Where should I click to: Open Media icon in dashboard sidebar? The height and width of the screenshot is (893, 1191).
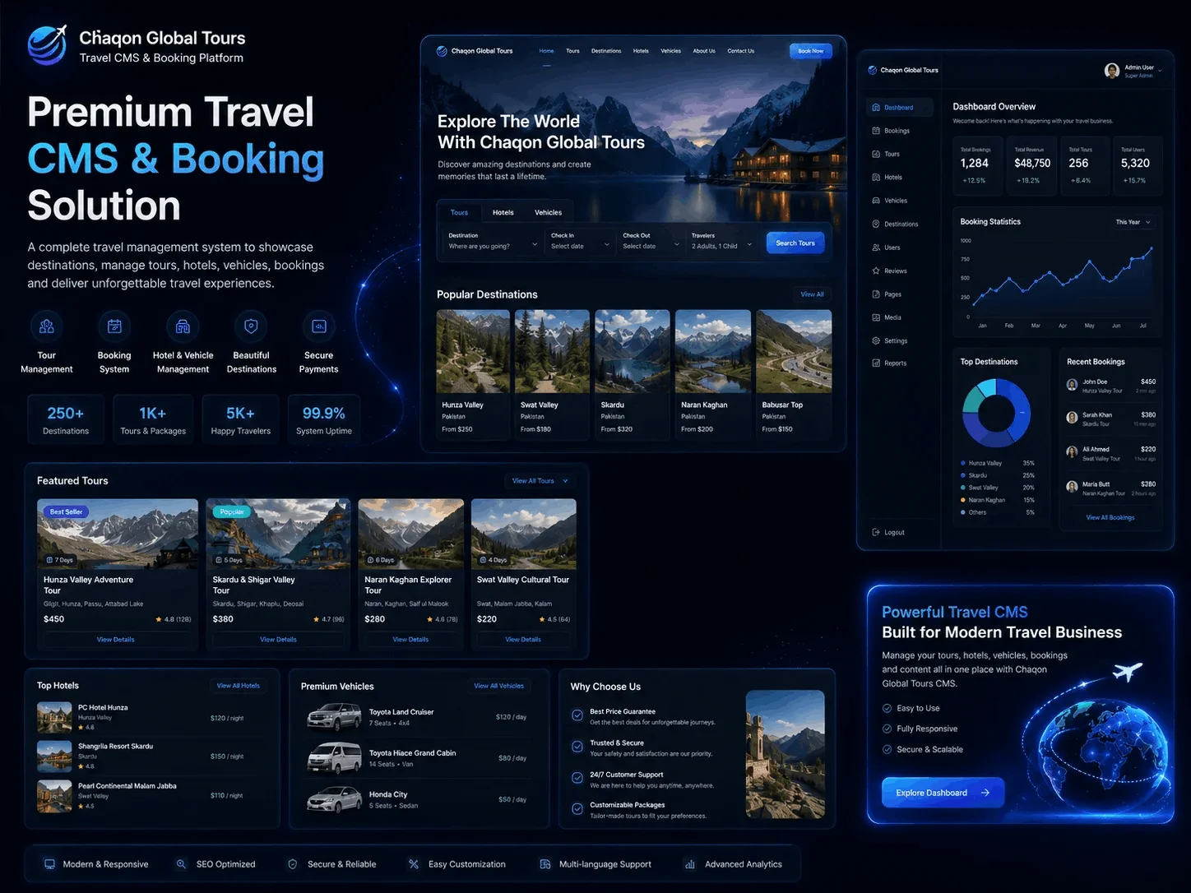click(x=876, y=317)
